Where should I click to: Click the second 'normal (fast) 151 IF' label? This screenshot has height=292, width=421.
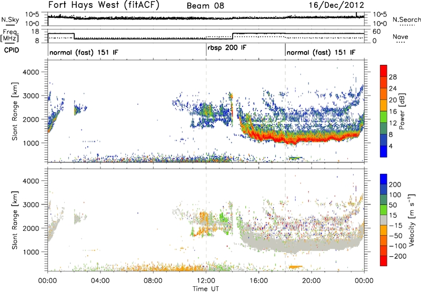321,52
